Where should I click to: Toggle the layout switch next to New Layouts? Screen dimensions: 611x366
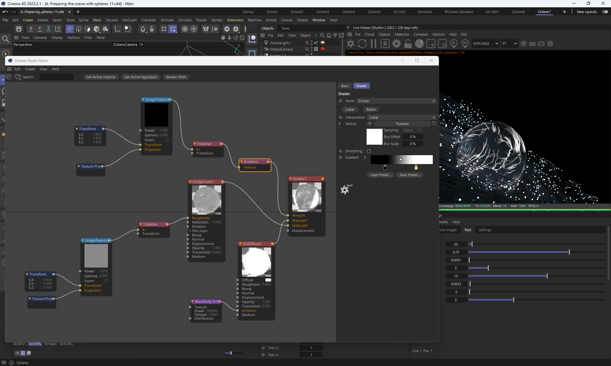point(605,12)
